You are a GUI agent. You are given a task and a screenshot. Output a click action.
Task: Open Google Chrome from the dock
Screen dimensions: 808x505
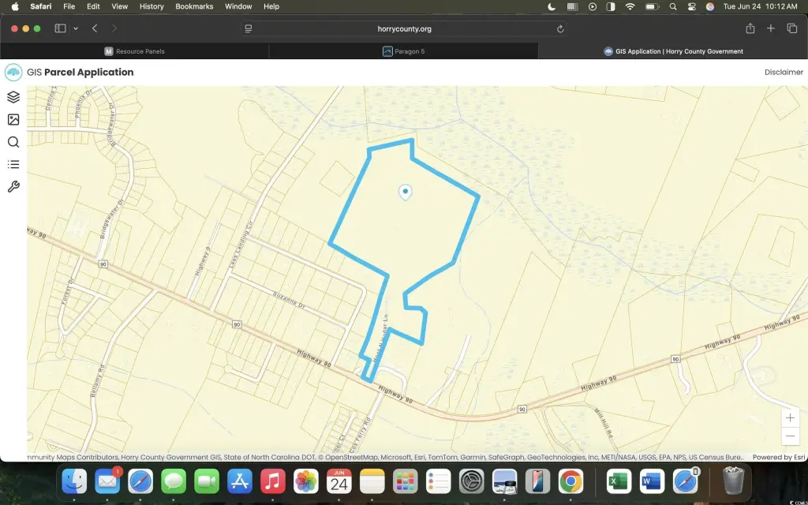click(570, 481)
